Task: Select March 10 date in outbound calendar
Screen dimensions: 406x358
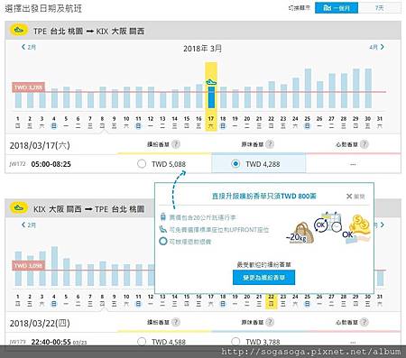Action: click(x=126, y=123)
